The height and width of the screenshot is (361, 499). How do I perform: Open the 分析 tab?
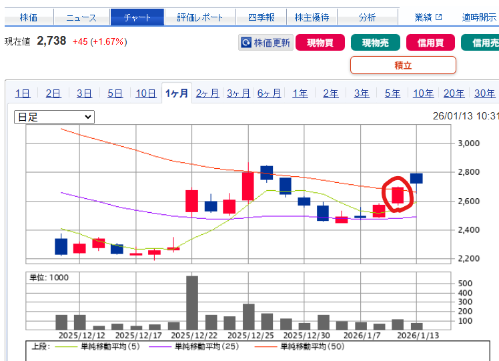[x=367, y=17]
